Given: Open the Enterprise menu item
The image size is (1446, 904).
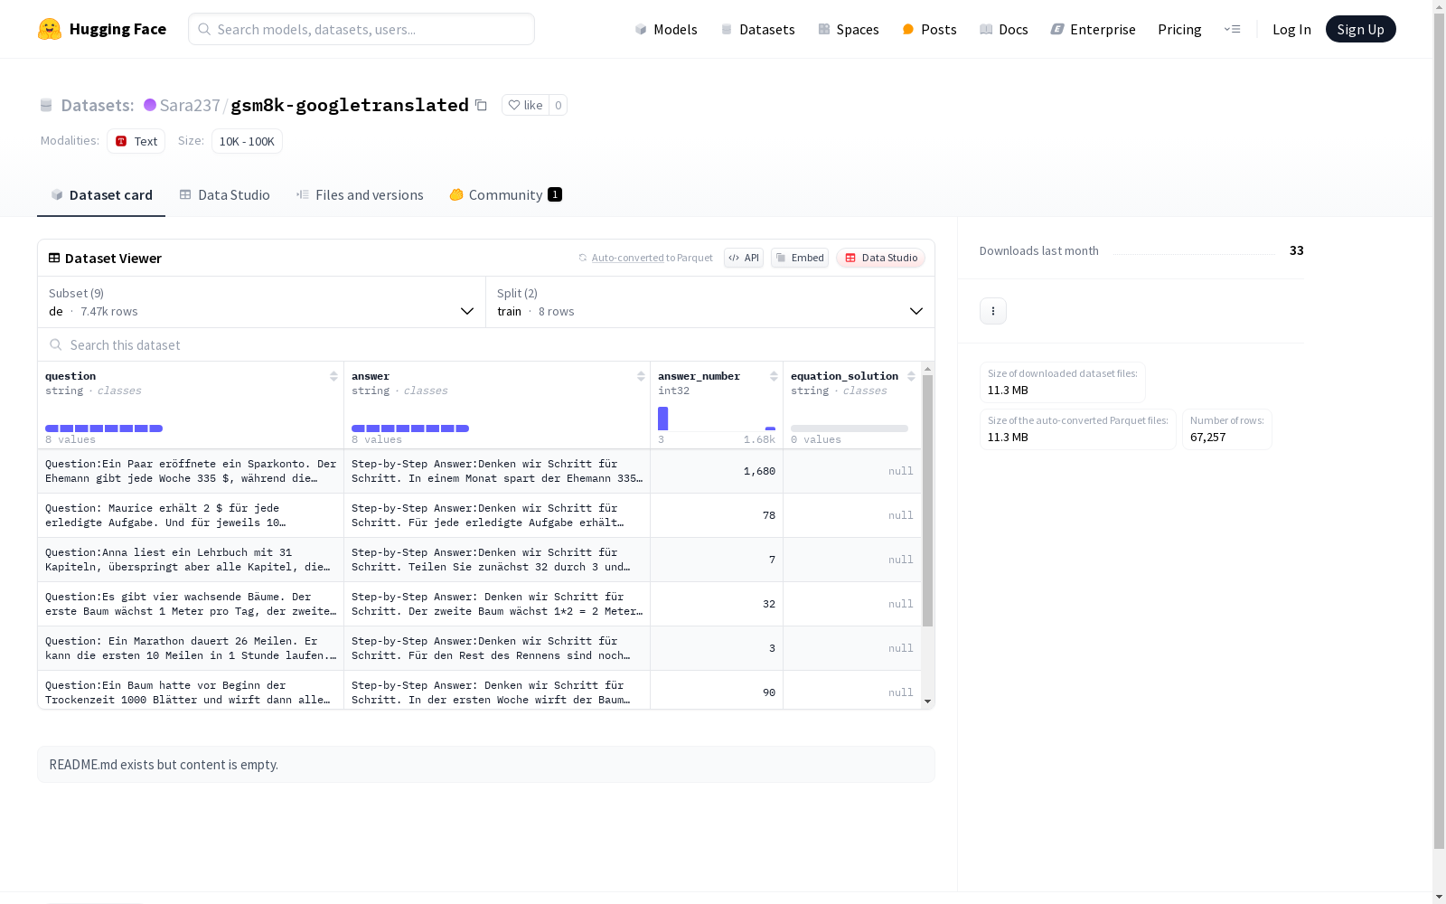Looking at the screenshot, I should (x=1094, y=29).
